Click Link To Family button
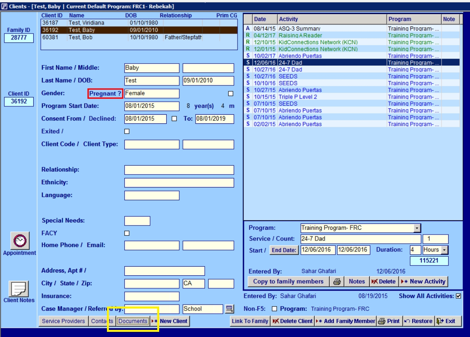Image resolution: width=470 pixels, height=337 pixels. click(x=250, y=321)
